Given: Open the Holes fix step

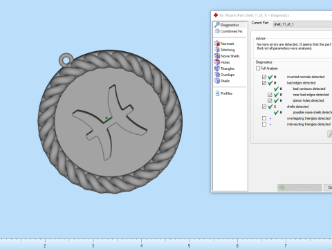Looking at the screenshot, I should pos(222,62).
